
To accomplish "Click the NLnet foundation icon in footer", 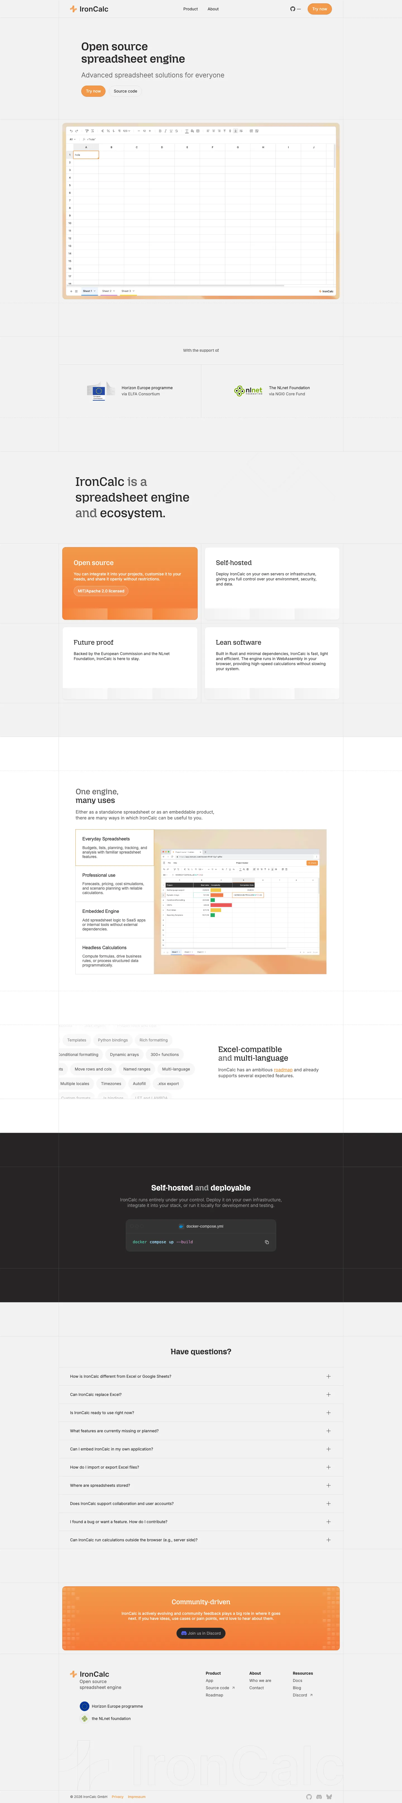I will (x=85, y=1719).
